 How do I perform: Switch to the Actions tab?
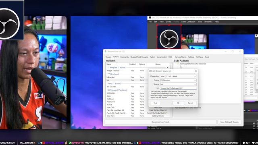pos(116,57)
